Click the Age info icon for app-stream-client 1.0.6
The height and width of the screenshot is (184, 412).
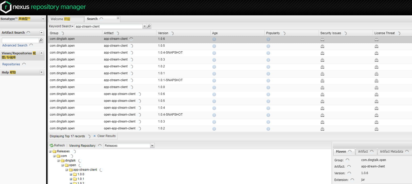pos(214,39)
